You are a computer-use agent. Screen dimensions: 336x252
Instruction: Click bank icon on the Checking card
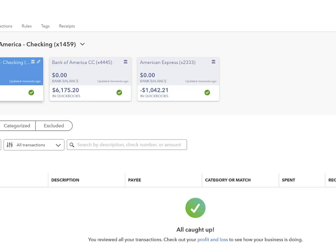point(33,62)
